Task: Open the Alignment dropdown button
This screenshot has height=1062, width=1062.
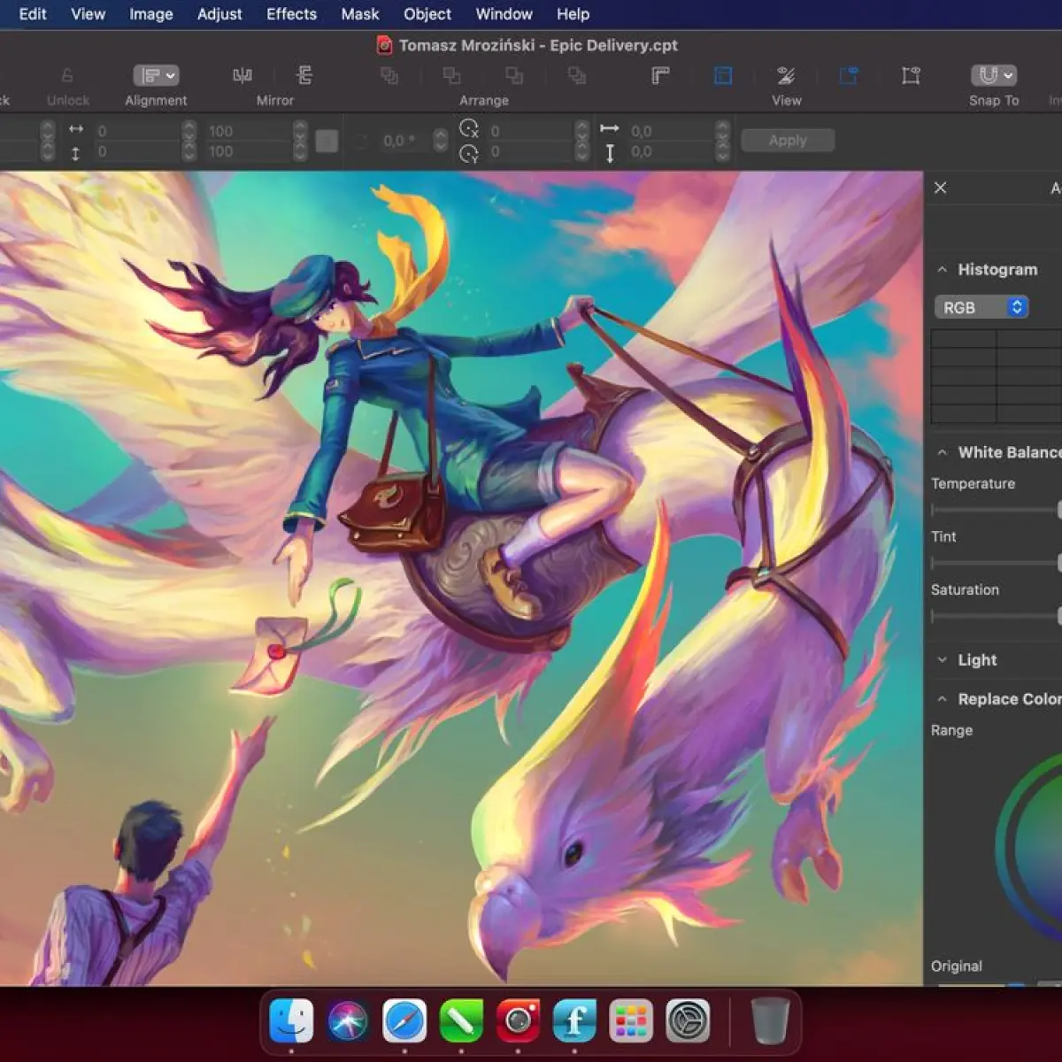Action: (156, 75)
